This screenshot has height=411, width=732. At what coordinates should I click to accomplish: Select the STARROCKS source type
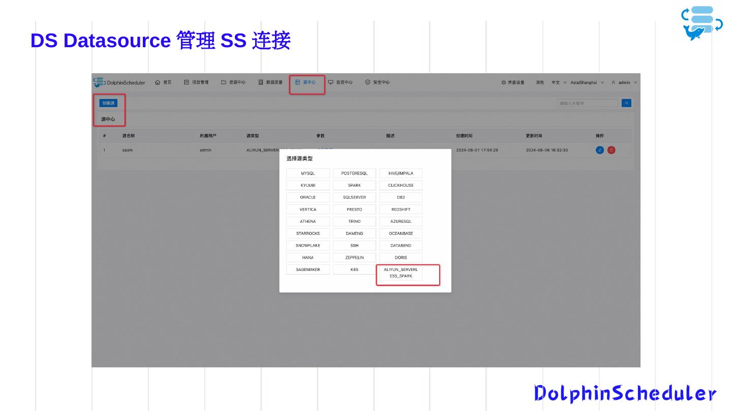308,233
